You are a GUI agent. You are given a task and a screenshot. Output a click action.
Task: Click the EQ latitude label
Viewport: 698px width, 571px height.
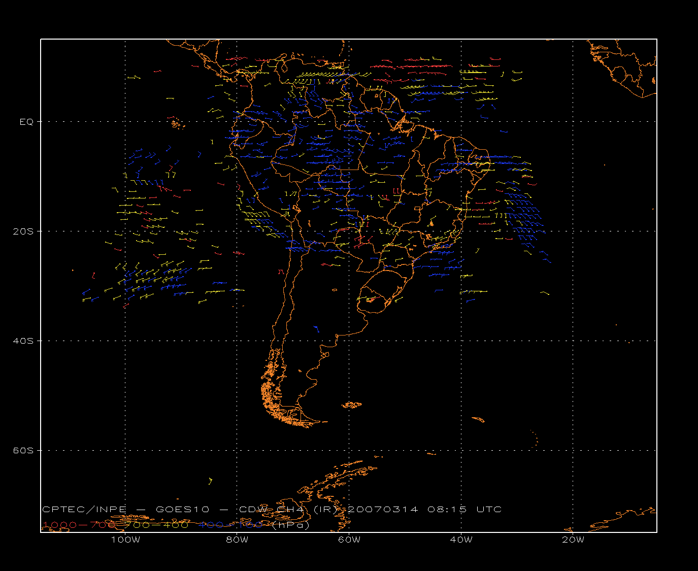coord(26,122)
